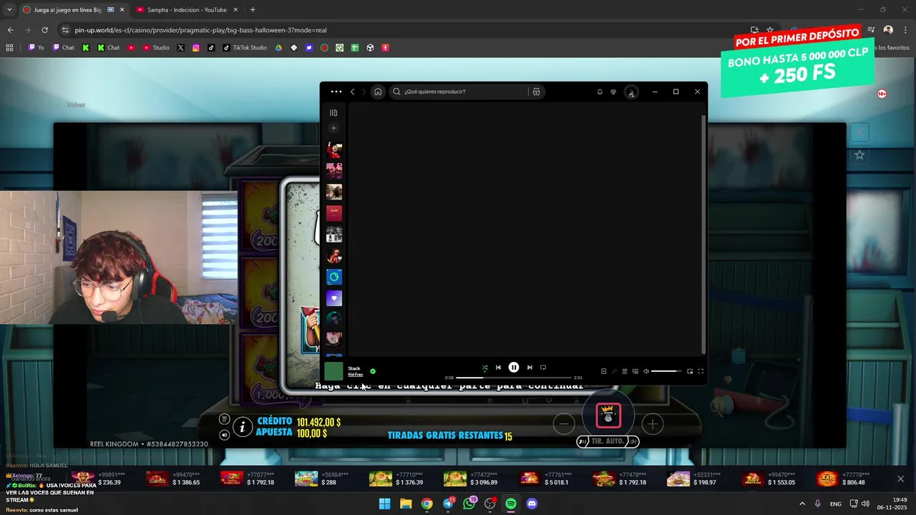Open solid red playlist cover
916x515 pixels.
pos(334,213)
